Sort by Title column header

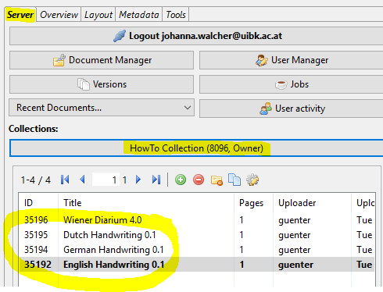(x=146, y=203)
